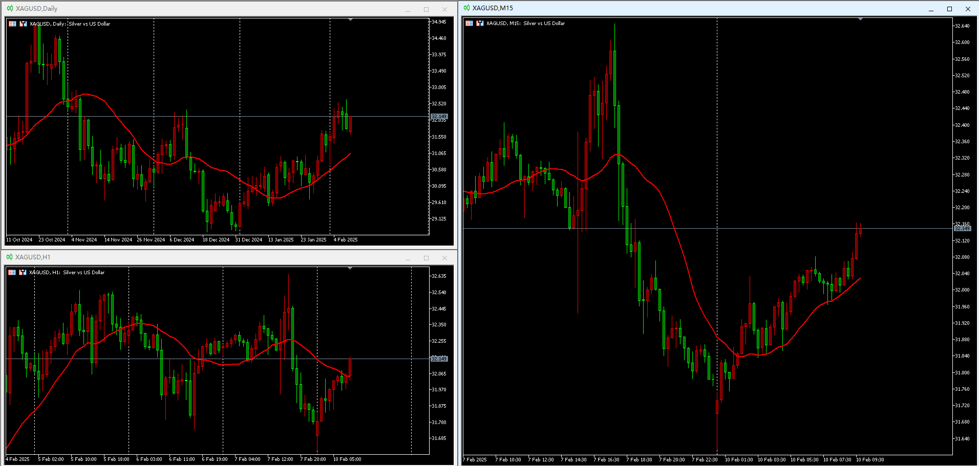
Task: Click '4 Nov 2024' on Daily time axis
Action: (x=84, y=239)
